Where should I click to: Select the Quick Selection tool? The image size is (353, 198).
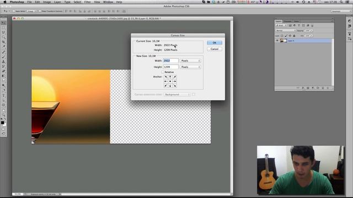pyautogui.click(x=3, y=37)
